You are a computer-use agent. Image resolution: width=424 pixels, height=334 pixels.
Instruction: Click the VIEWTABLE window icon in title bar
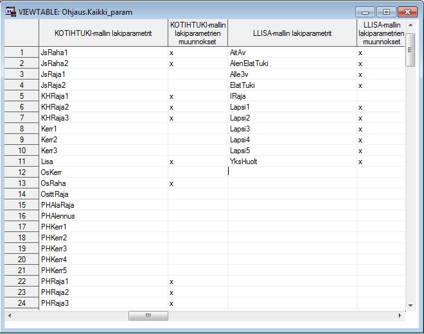click(x=11, y=12)
